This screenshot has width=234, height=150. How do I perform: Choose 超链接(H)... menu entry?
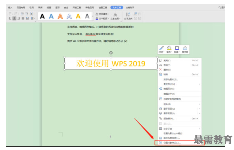click(180, 118)
